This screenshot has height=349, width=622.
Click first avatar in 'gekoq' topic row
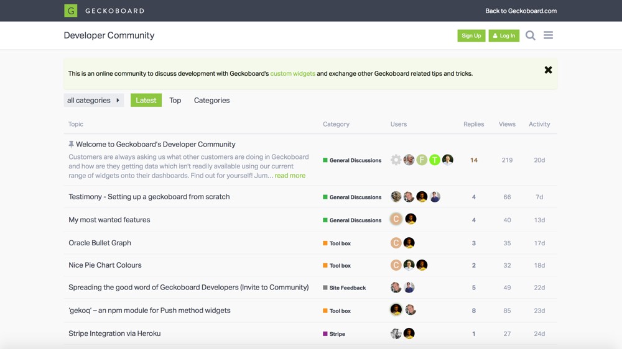(x=396, y=309)
